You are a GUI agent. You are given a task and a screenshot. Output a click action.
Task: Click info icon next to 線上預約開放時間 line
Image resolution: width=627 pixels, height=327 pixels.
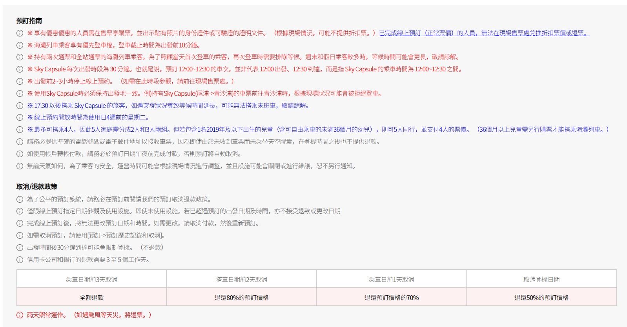click(x=20, y=118)
